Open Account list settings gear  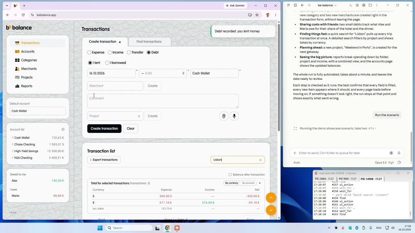coord(63,129)
